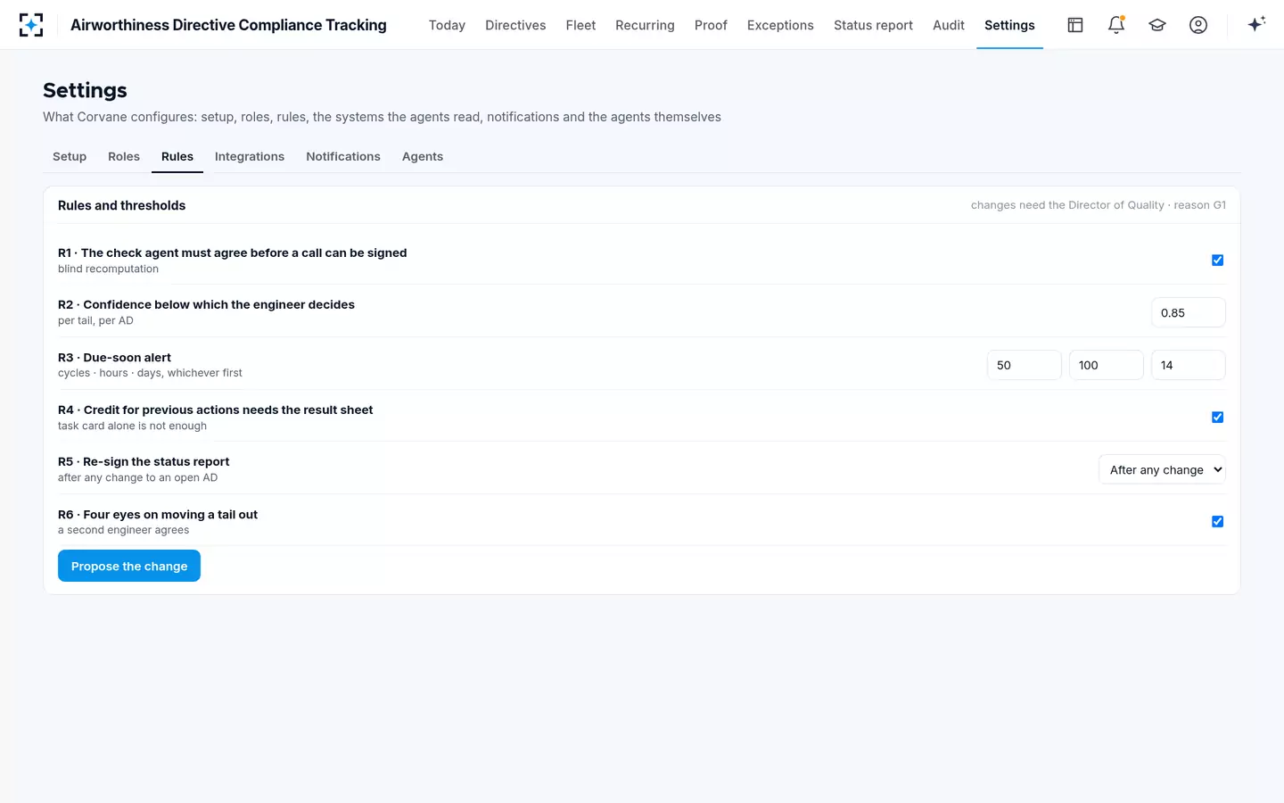Go to the Today page

point(447,25)
